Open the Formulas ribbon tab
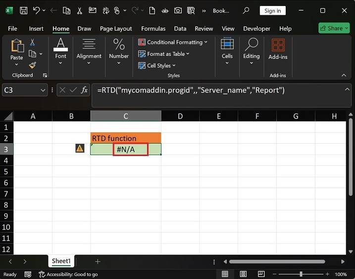 [153, 29]
